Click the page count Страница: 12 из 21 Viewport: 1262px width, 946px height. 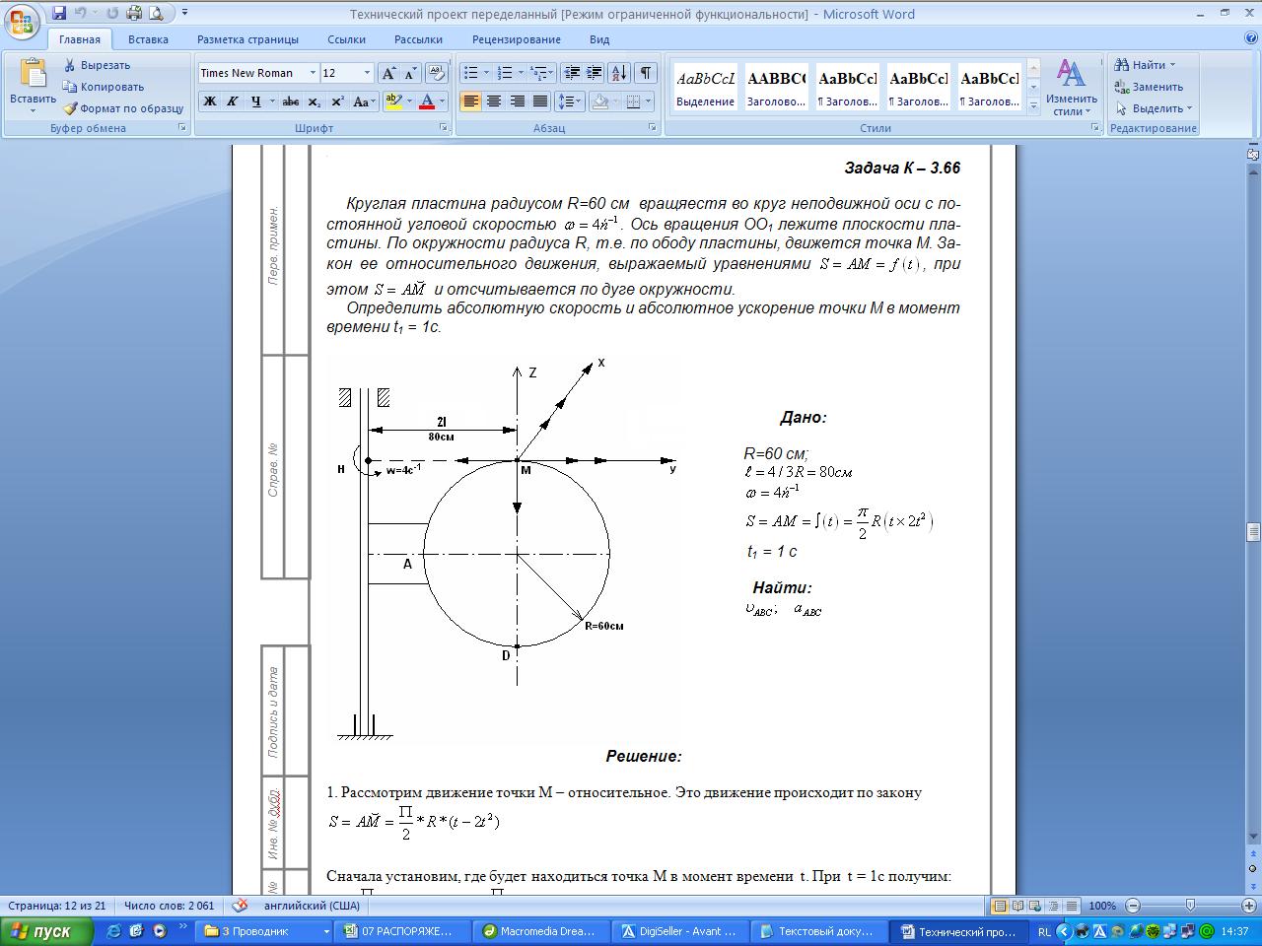click(x=57, y=906)
